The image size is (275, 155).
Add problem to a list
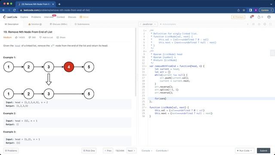tap(46, 37)
